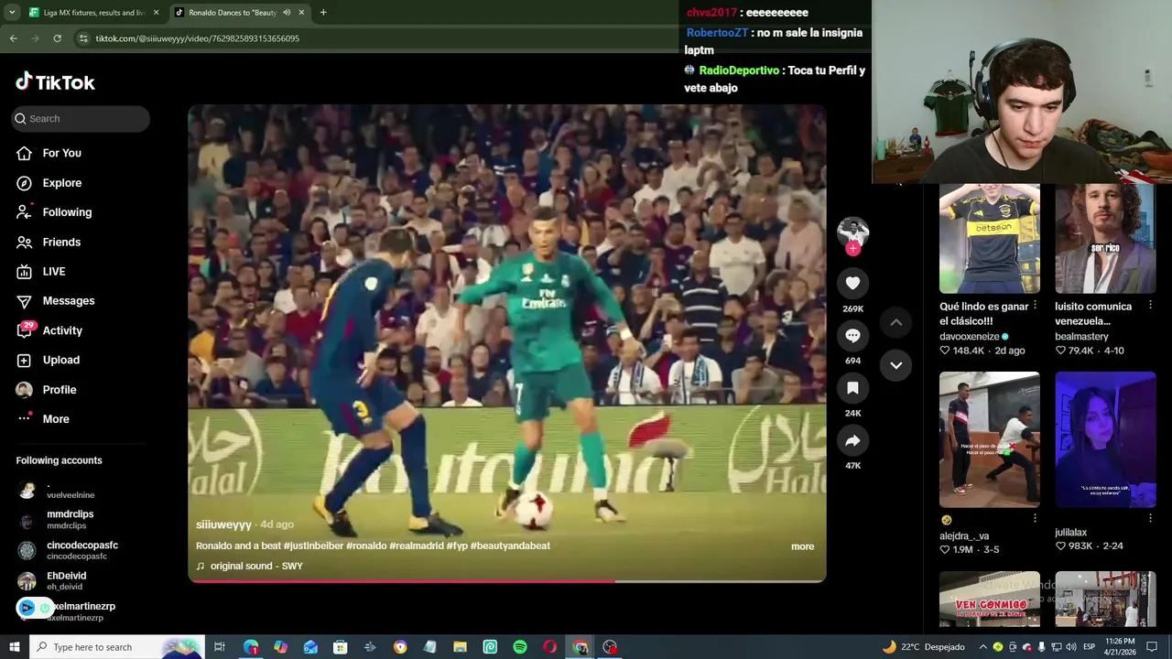The width and height of the screenshot is (1172, 659).
Task: Open the Explore compass icon
Action: coord(25,183)
